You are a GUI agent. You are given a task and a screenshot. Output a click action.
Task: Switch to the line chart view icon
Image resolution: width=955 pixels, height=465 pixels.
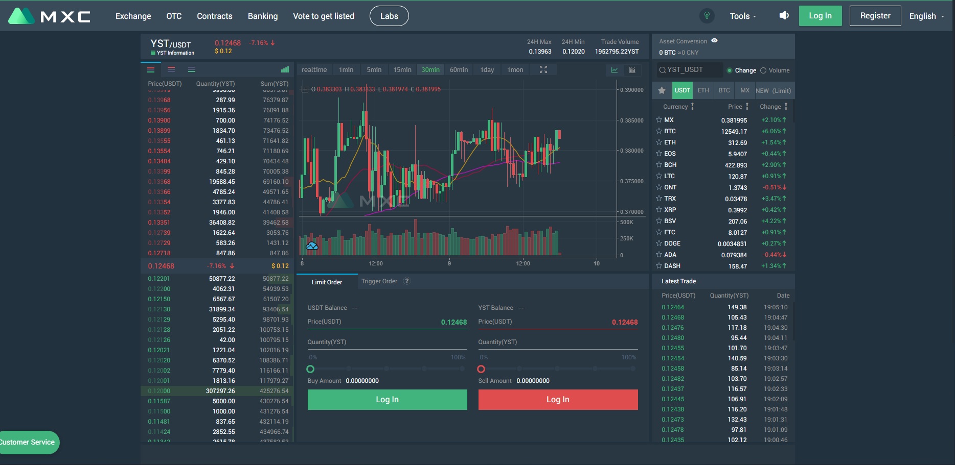614,70
